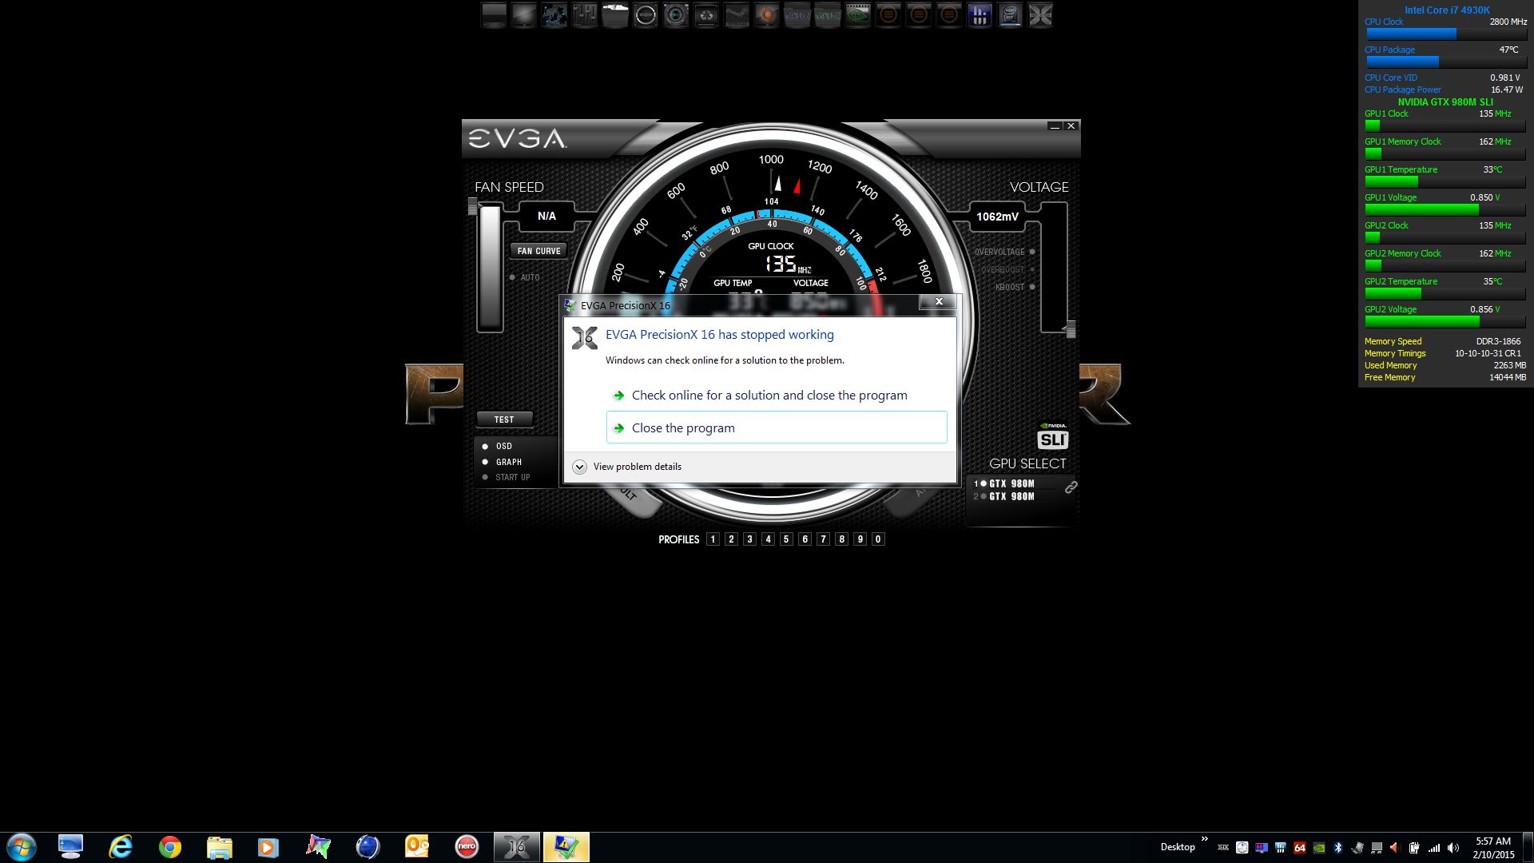Switch to PrecisionX 16 taskbar button
1534x863 pixels.
pyautogui.click(x=517, y=847)
